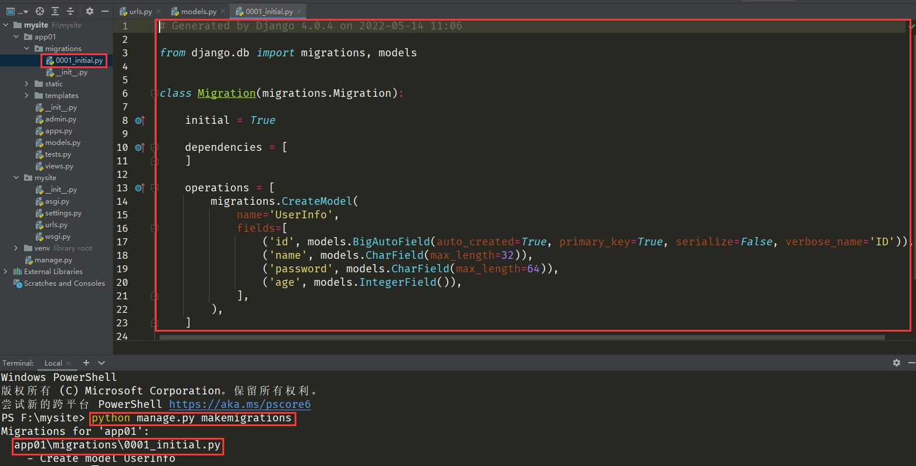Click the override gutter icon on line 13

point(140,188)
